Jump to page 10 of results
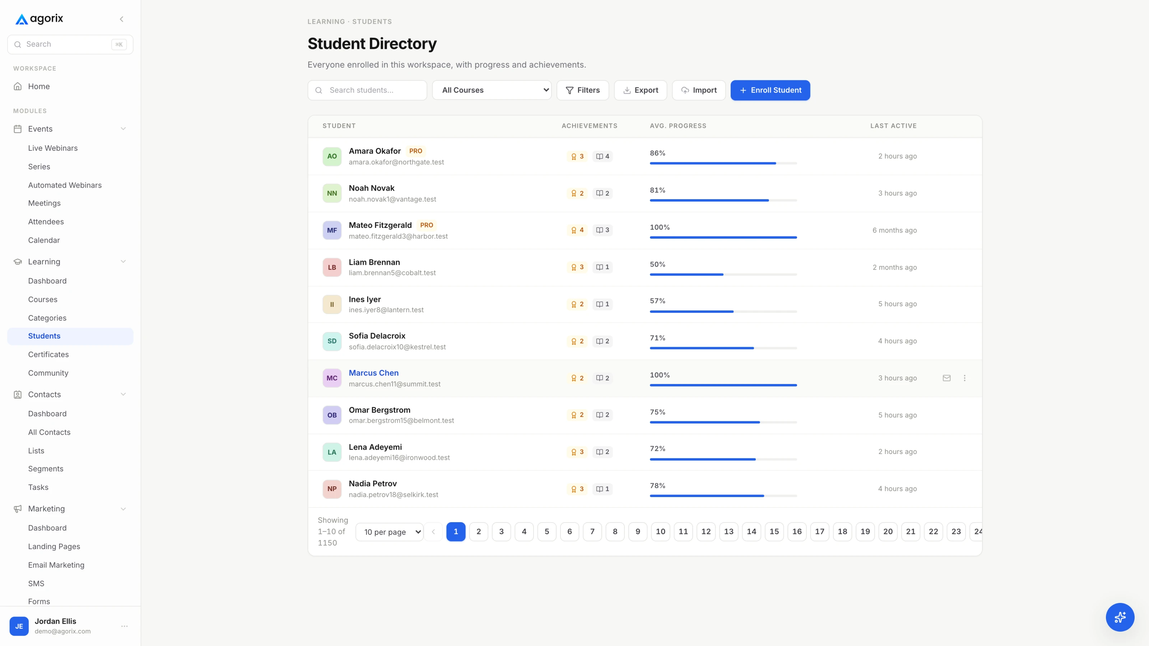The image size is (1149, 646). click(x=660, y=532)
